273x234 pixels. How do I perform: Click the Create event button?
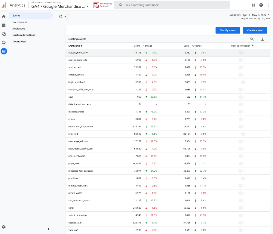[x=255, y=30]
